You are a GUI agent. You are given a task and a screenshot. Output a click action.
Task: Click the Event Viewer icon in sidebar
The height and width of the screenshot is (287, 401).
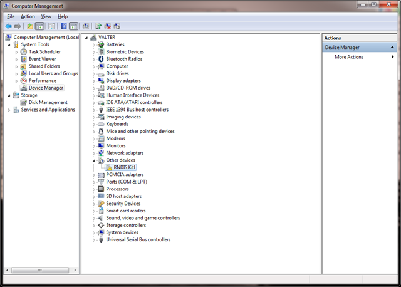click(x=24, y=59)
